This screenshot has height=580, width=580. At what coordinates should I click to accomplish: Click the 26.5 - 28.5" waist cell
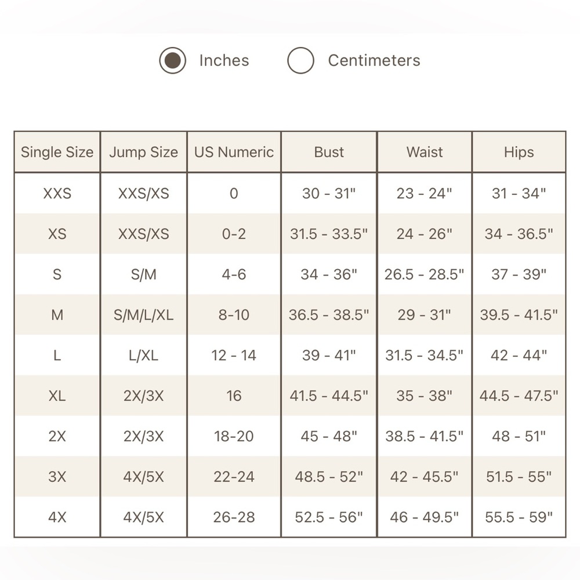[x=425, y=274]
